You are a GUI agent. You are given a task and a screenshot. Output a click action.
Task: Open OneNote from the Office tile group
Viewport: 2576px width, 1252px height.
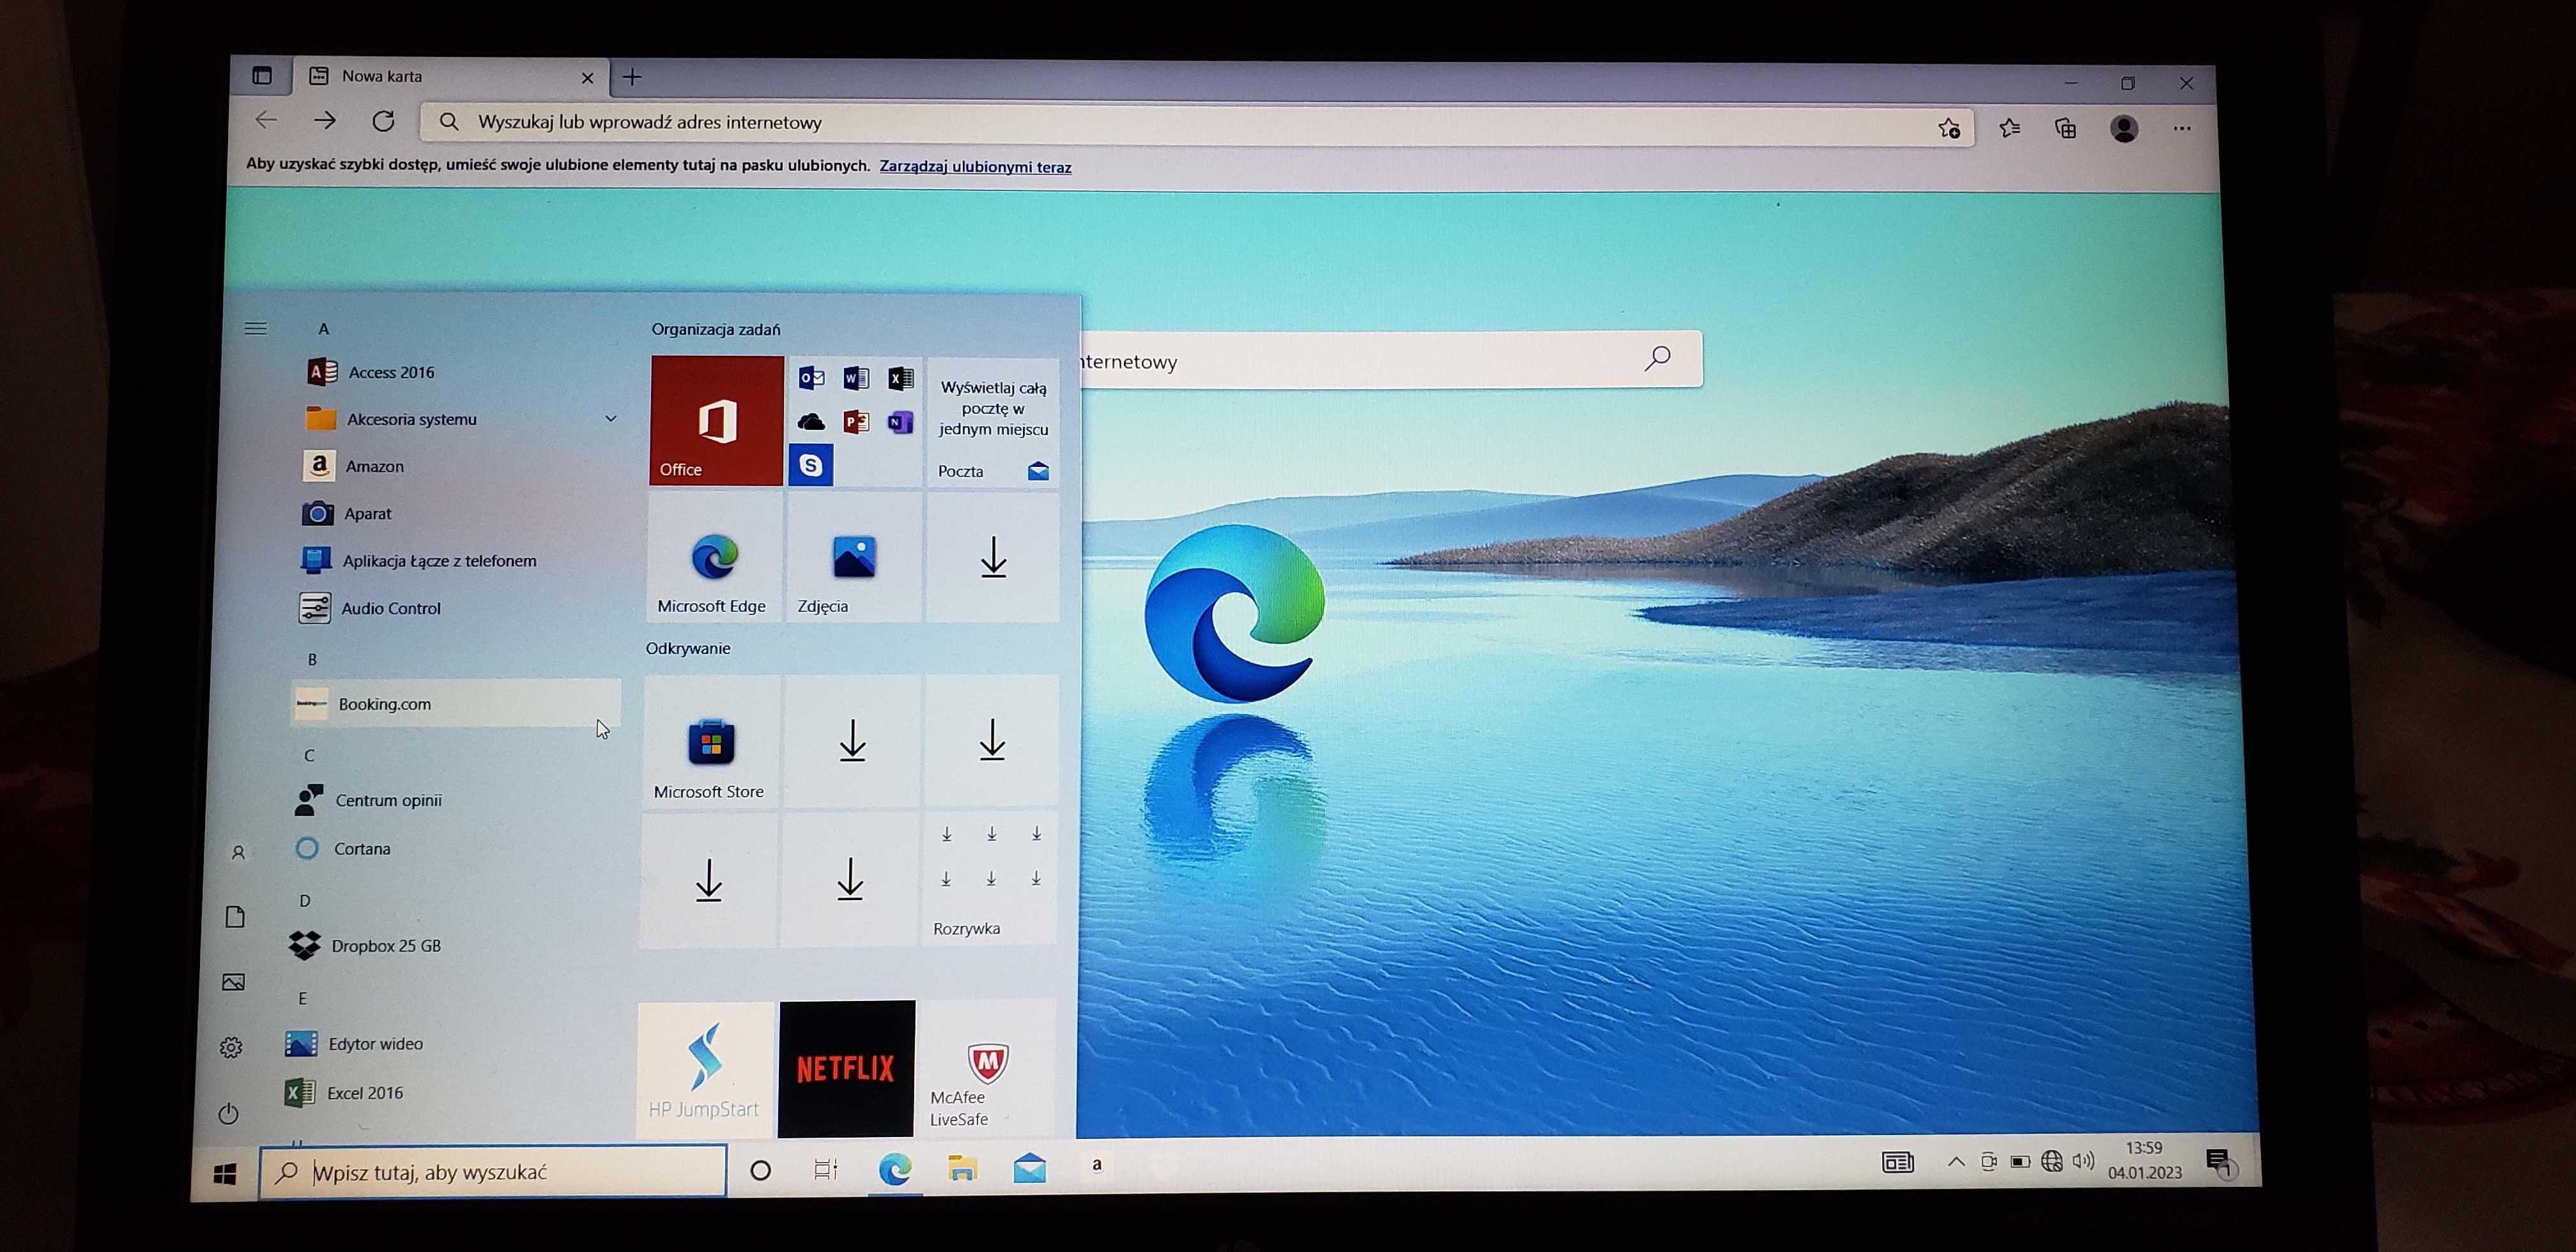click(x=900, y=422)
